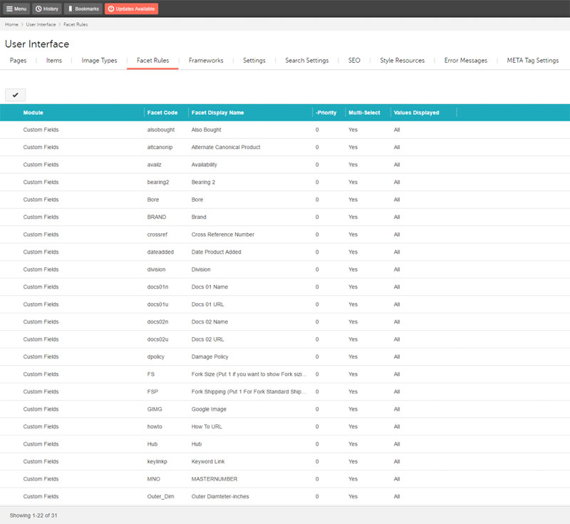This screenshot has height=524, width=570.
Task: Switch to the Pages tab
Action: tap(19, 61)
